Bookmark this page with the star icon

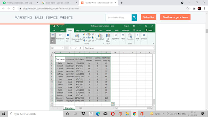[x=188, y=9]
